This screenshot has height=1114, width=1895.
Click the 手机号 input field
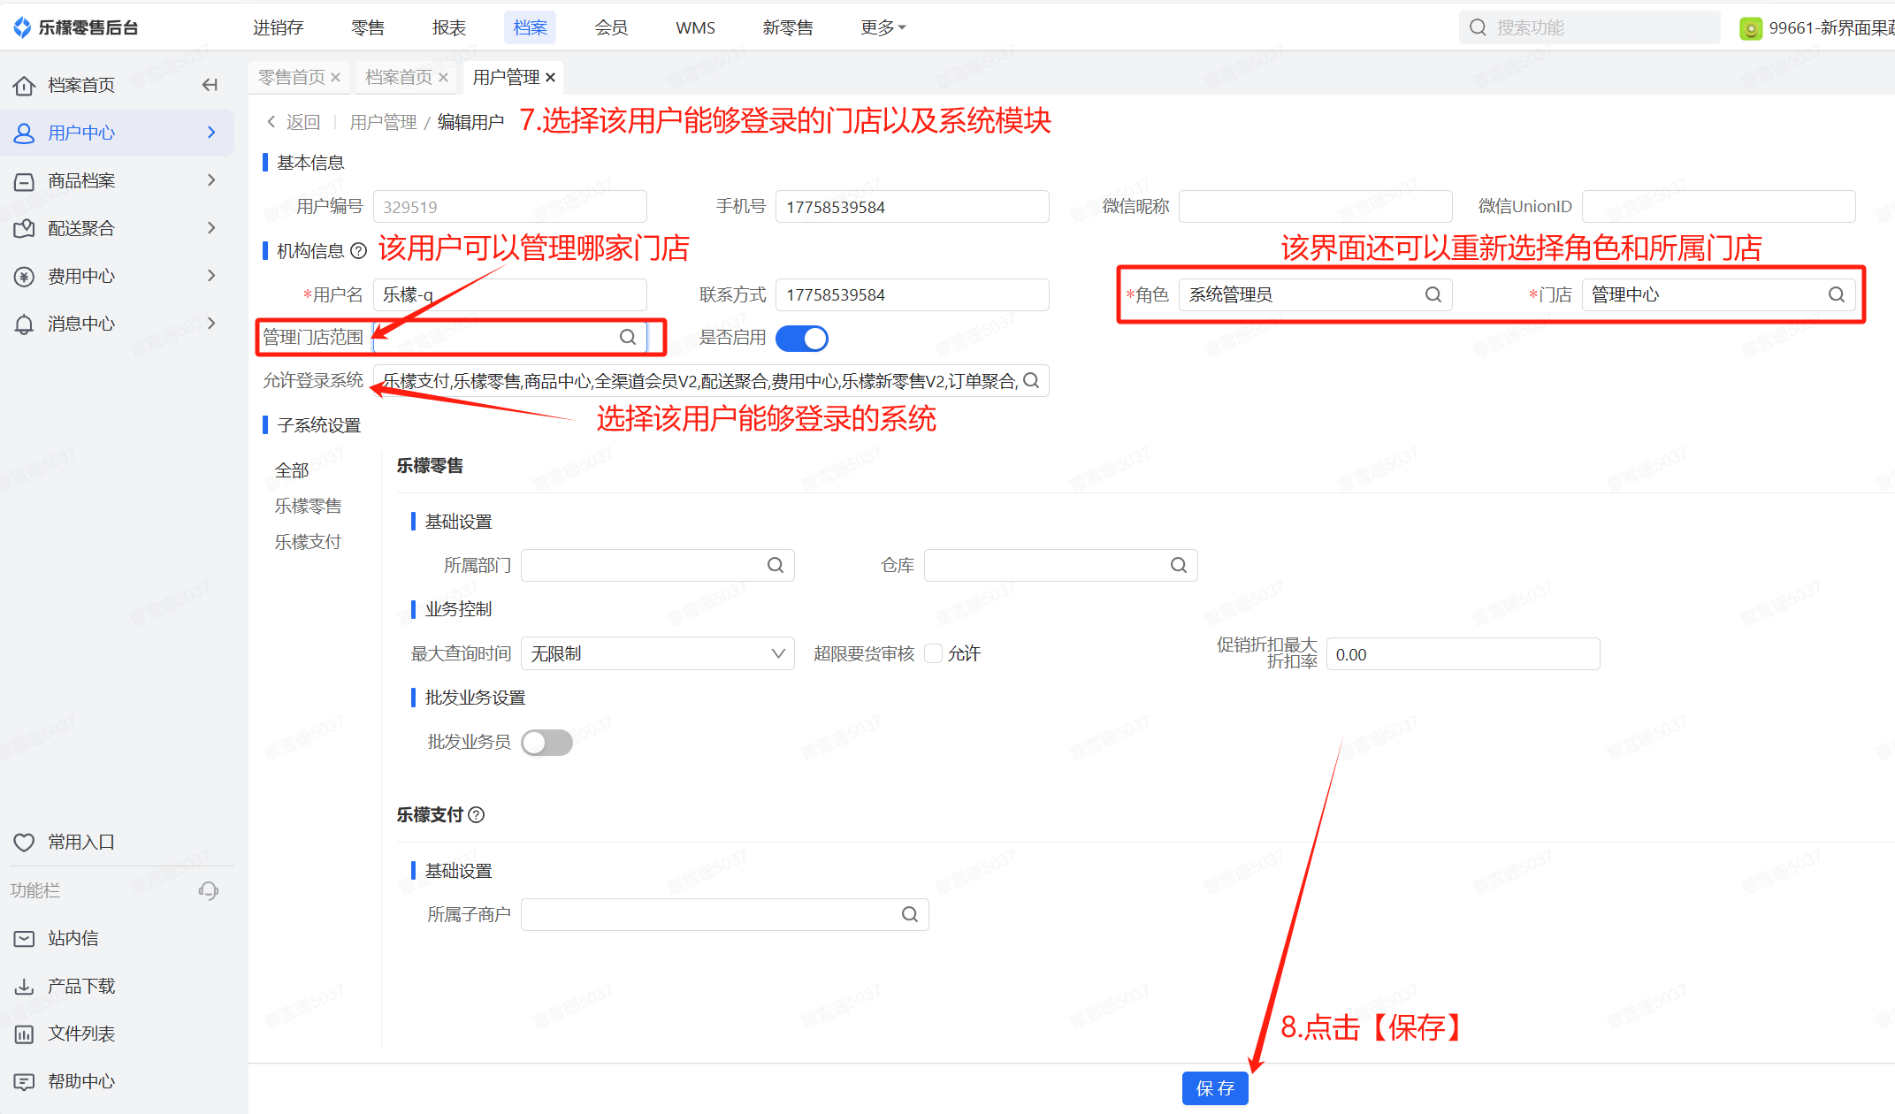(913, 207)
